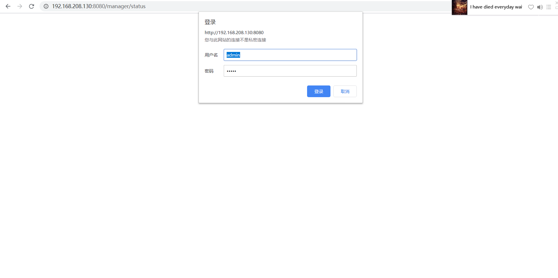Click the forward navigation arrow
The width and height of the screenshot is (558, 278).
pos(20,6)
